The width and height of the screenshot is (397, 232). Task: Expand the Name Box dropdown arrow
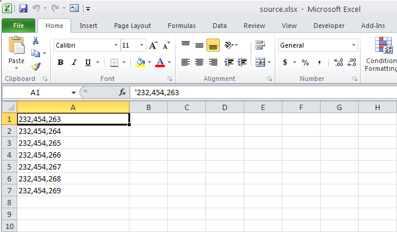pyautogui.click(x=73, y=93)
